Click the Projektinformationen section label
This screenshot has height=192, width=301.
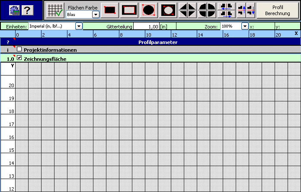tap(50, 50)
